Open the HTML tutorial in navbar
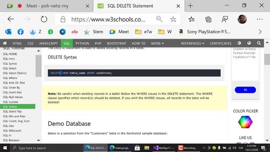270x152 pixels. tap(17, 43)
